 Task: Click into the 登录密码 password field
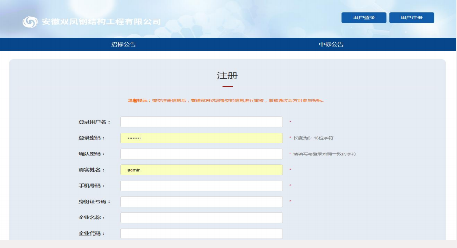pos(201,138)
